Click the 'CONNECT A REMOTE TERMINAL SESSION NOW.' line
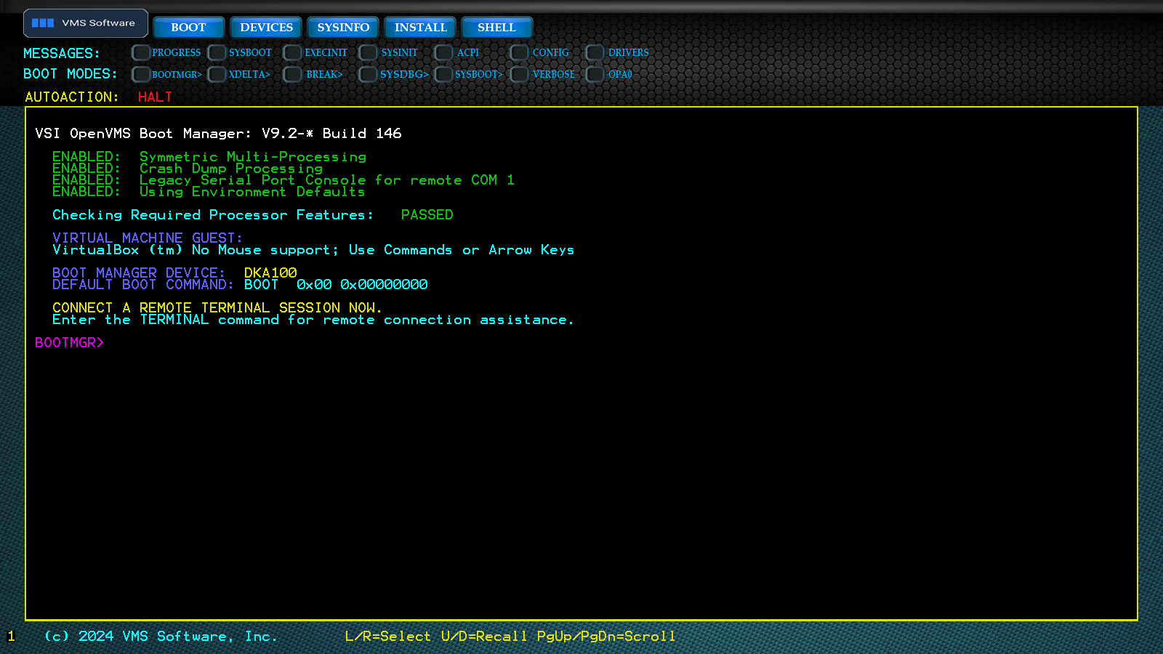This screenshot has height=654, width=1163. 217,307
